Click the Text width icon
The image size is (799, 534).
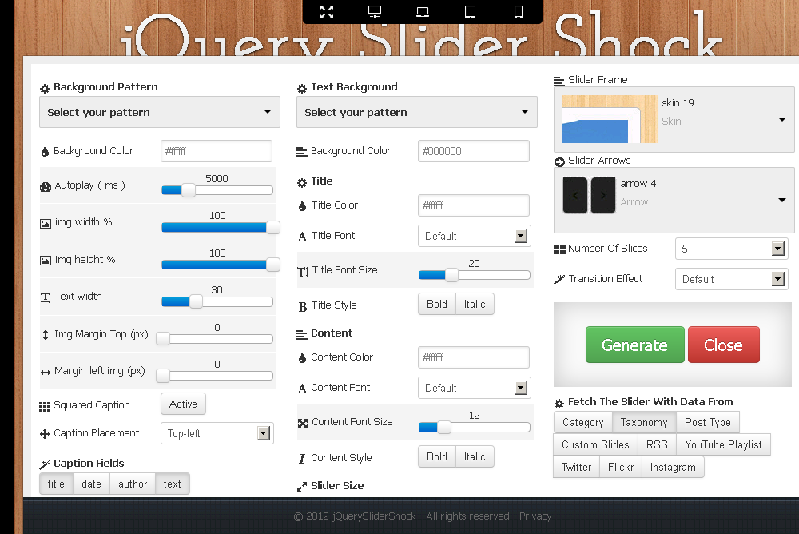click(46, 298)
